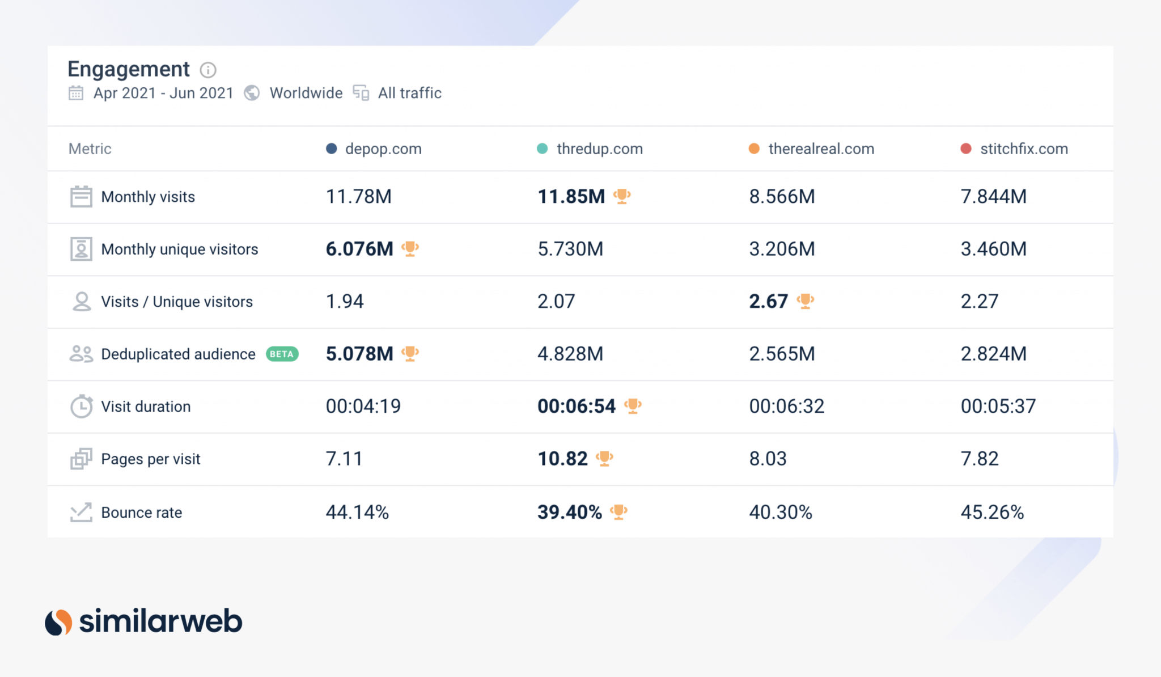Click thredup.com unique visitors value 5.730M
The height and width of the screenshot is (677, 1161).
570,248
